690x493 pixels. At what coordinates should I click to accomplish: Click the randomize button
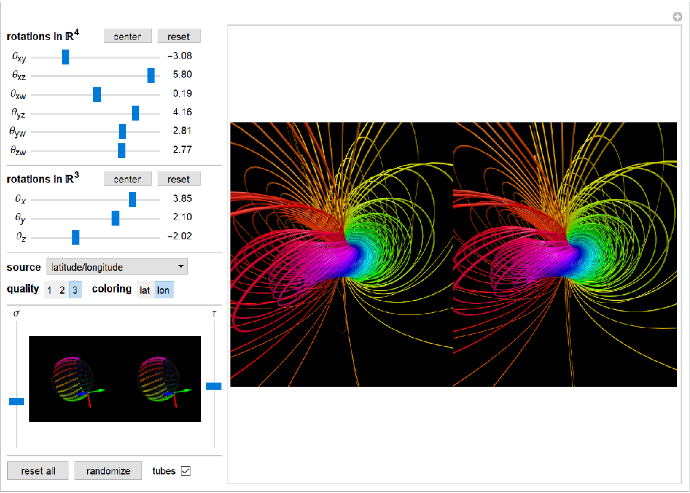pos(108,471)
